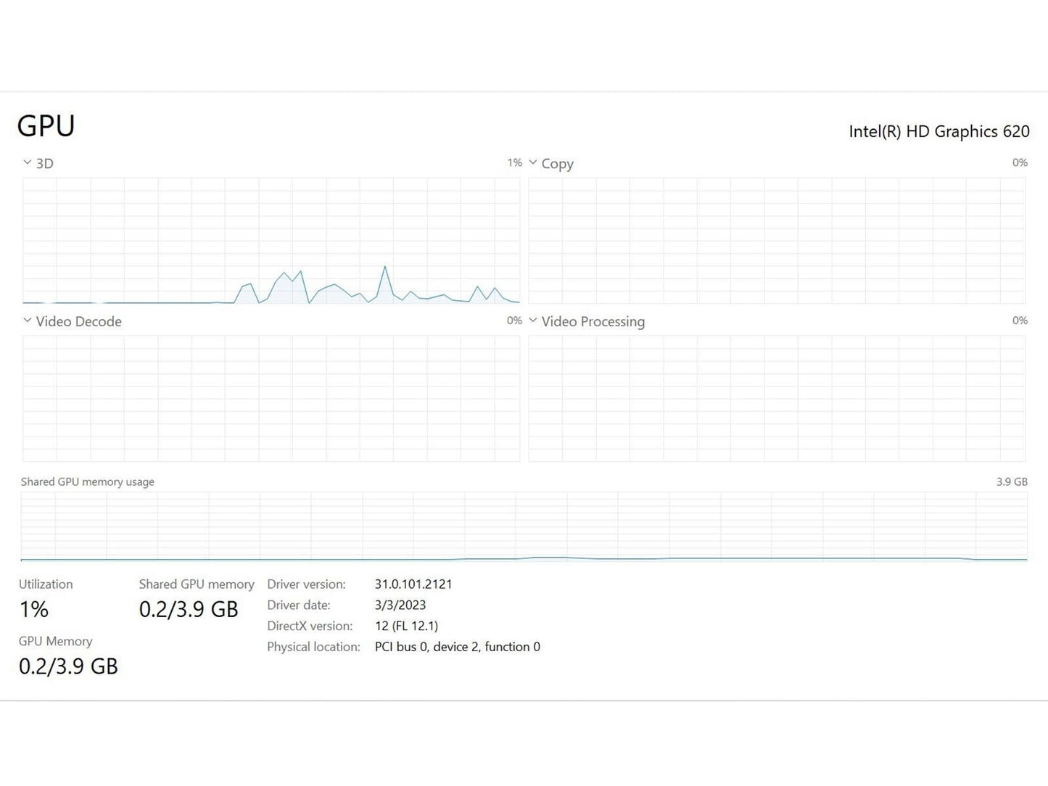The height and width of the screenshot is (786, 1048).
Task: Click the driver version number 31.0.101.2121
Action: coord(413,584)
